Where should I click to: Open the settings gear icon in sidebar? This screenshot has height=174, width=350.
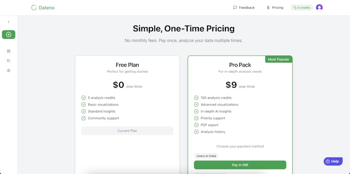pos(8,70)
